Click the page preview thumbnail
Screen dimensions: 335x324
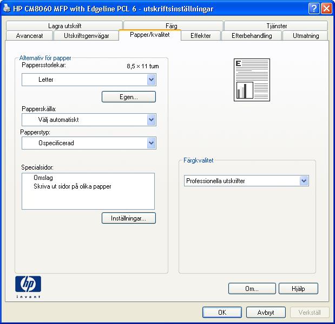click(252, 80)
